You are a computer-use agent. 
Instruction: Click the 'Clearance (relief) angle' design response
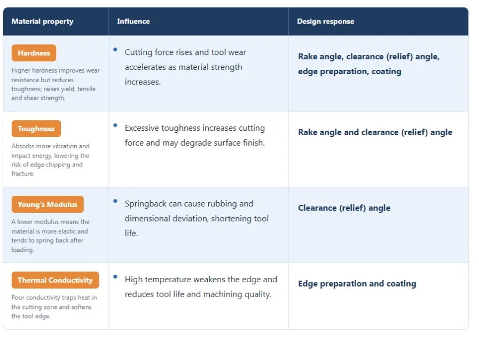tap(344, 208)
